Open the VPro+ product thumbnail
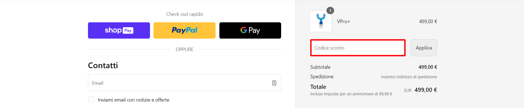The width and height of the screenshot is (524, 108). tap(321, 21)
